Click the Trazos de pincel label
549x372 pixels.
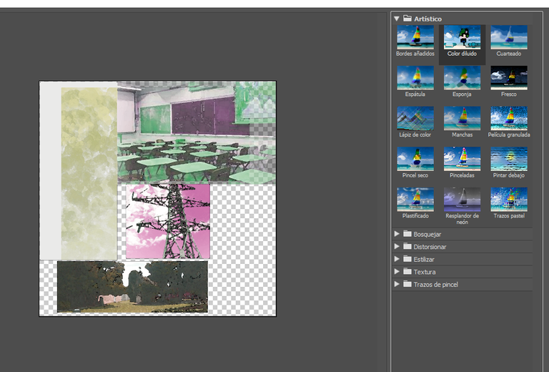[x=436, y=285]
